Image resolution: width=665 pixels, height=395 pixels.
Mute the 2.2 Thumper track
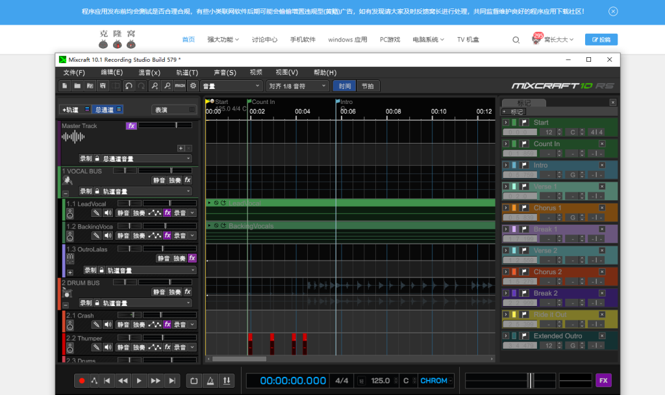pyautogui.click(x=123, y=347)
